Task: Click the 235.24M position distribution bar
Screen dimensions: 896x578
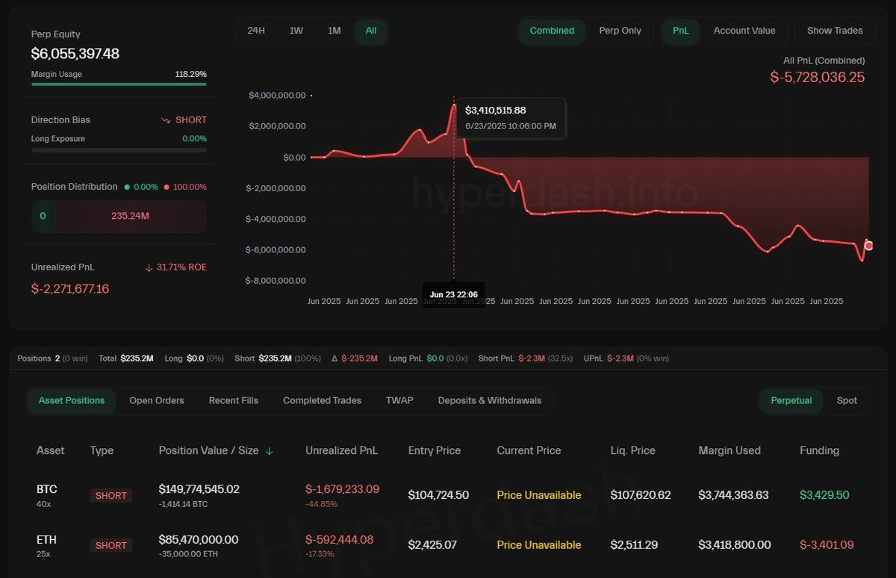Action: 131,216
